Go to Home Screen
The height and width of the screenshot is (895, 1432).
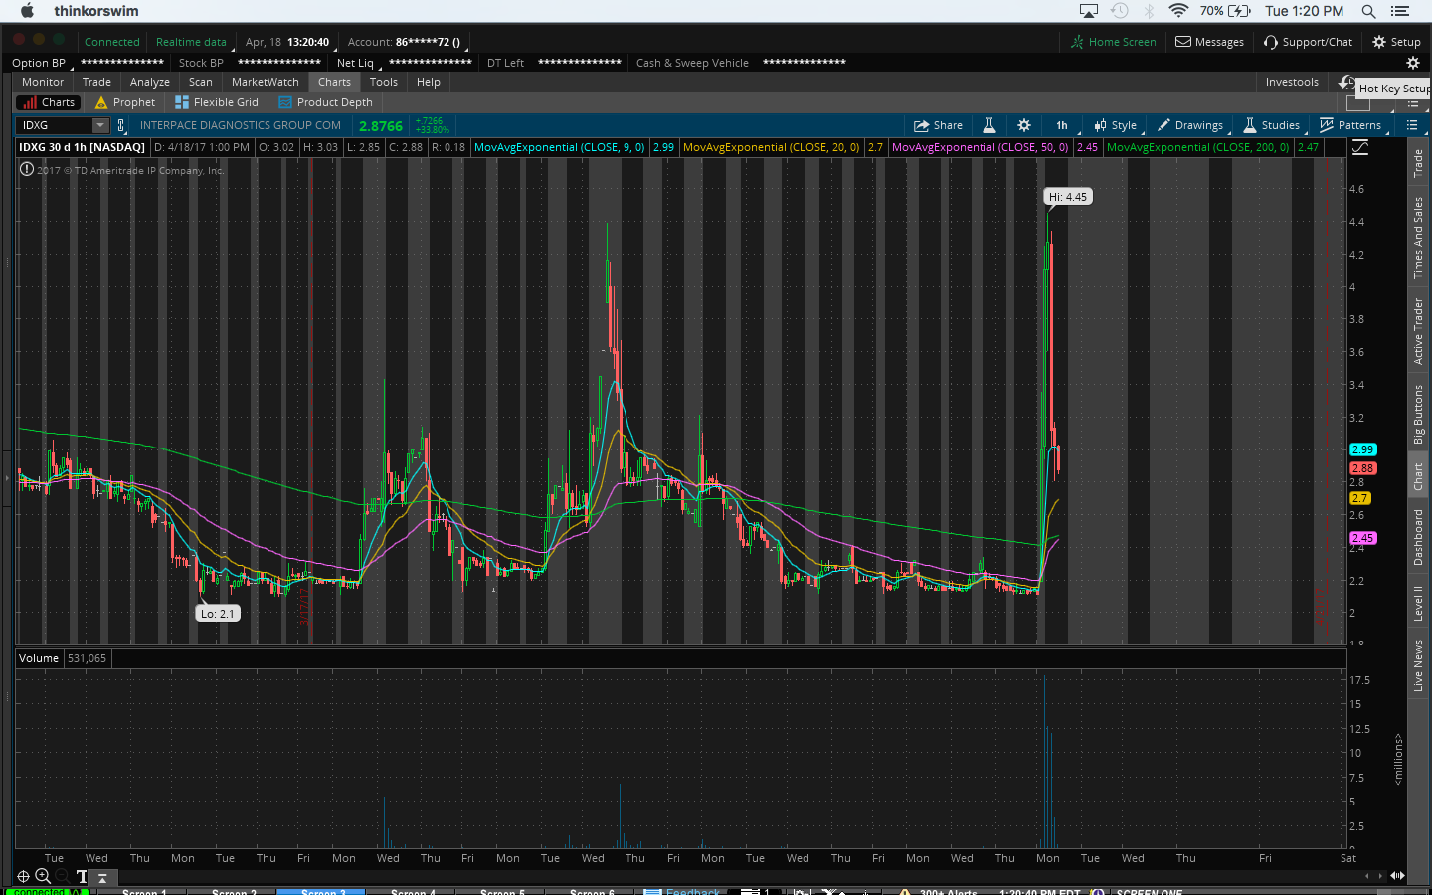tap(1113, 42)
